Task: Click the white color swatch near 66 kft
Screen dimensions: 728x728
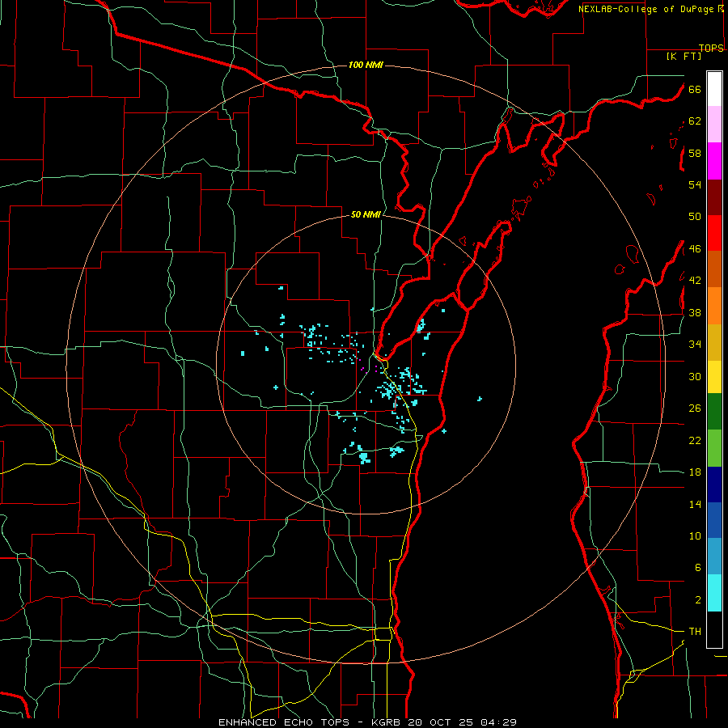Action: (714, 89)
